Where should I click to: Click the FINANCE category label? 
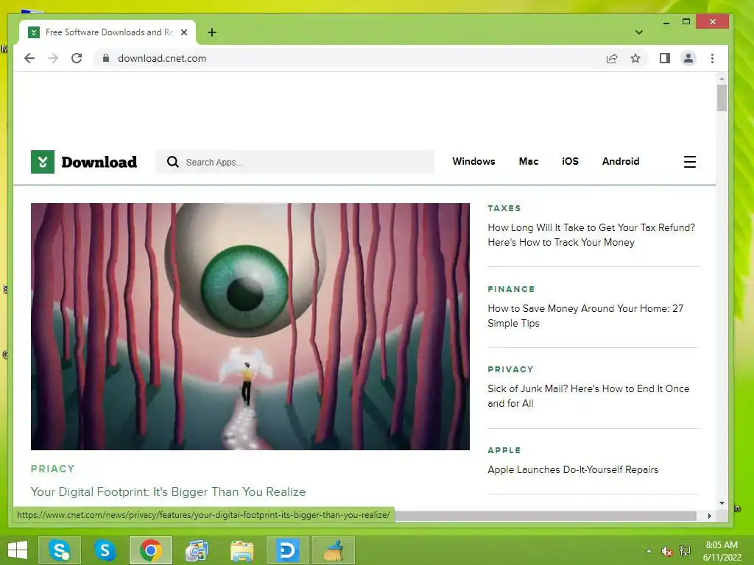[511, 288]
